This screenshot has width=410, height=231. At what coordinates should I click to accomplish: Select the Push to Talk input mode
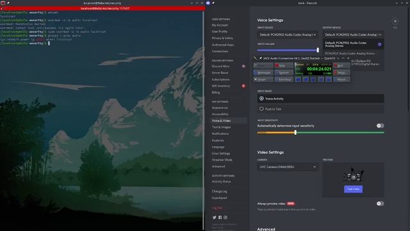pyautogui.click(x=320, y=109)
